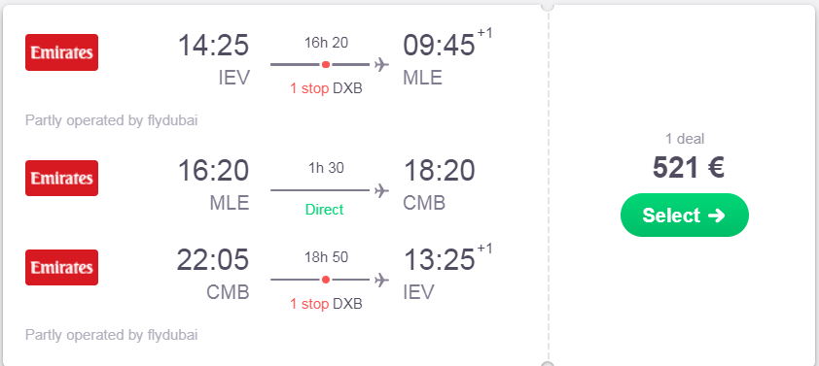Click the 16:20 departure time from MLE

(213, 171)
